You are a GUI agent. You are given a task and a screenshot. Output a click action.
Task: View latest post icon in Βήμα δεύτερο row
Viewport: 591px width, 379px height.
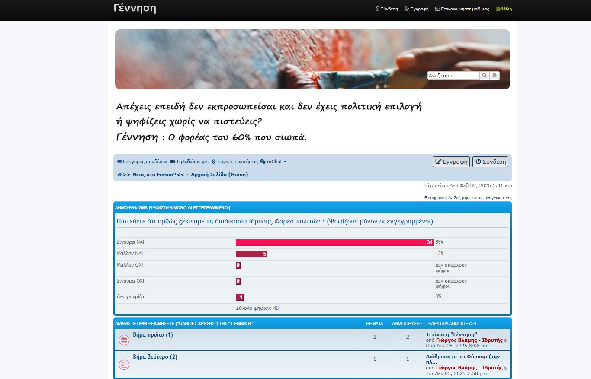point(506,368)
